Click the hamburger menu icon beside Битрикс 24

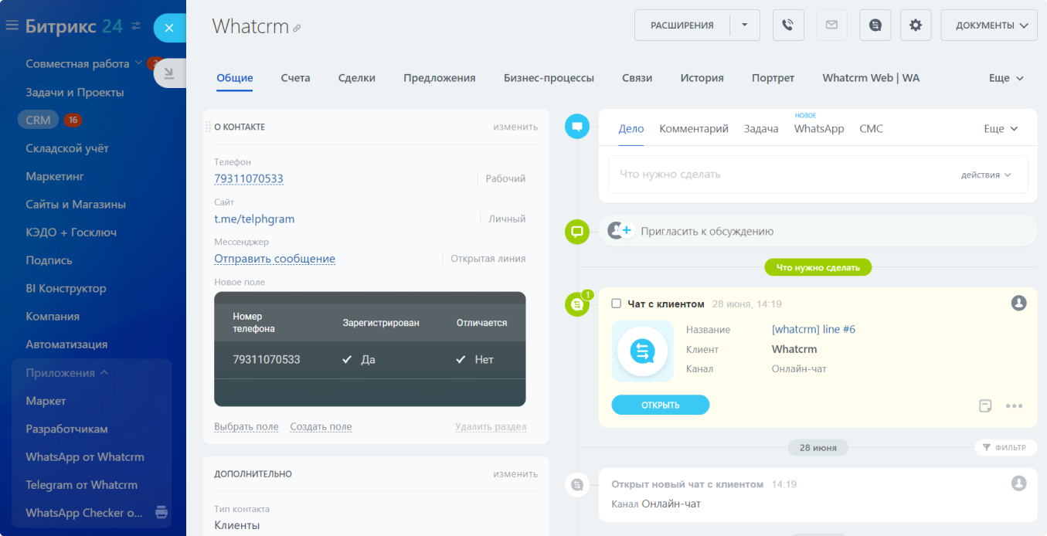coord(12,26)
